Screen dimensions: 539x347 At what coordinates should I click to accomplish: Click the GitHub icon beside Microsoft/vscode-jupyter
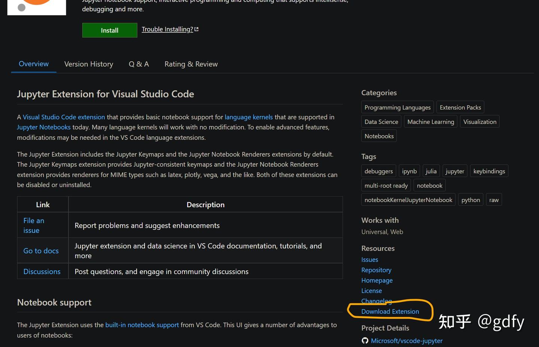click(x=365, y=341)
